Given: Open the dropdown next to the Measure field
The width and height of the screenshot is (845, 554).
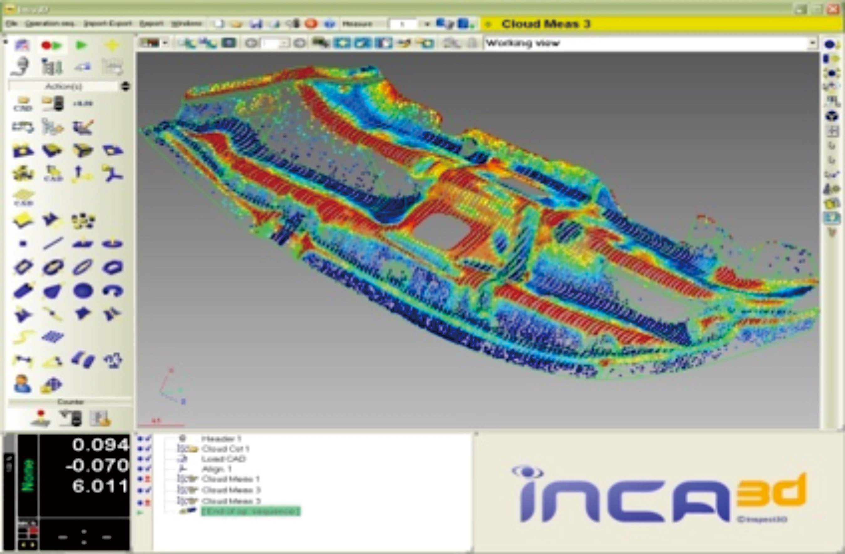Looking at the screenshot, I should pyautogui.click(x=427, y=24).
